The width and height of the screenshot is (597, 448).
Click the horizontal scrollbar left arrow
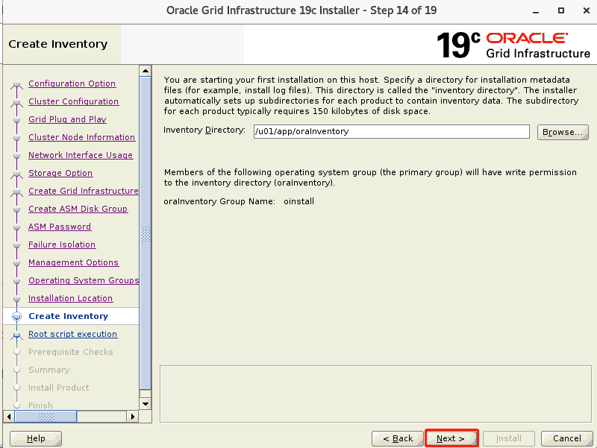pos(8,417)
